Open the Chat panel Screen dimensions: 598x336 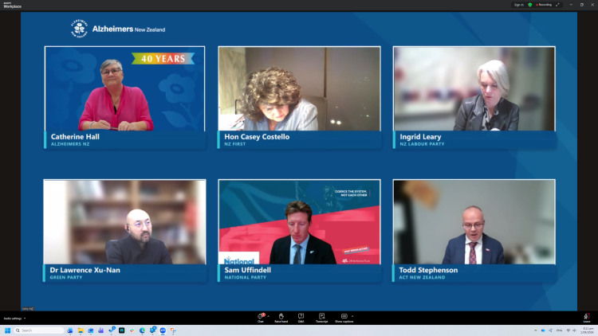coord(261,318)
